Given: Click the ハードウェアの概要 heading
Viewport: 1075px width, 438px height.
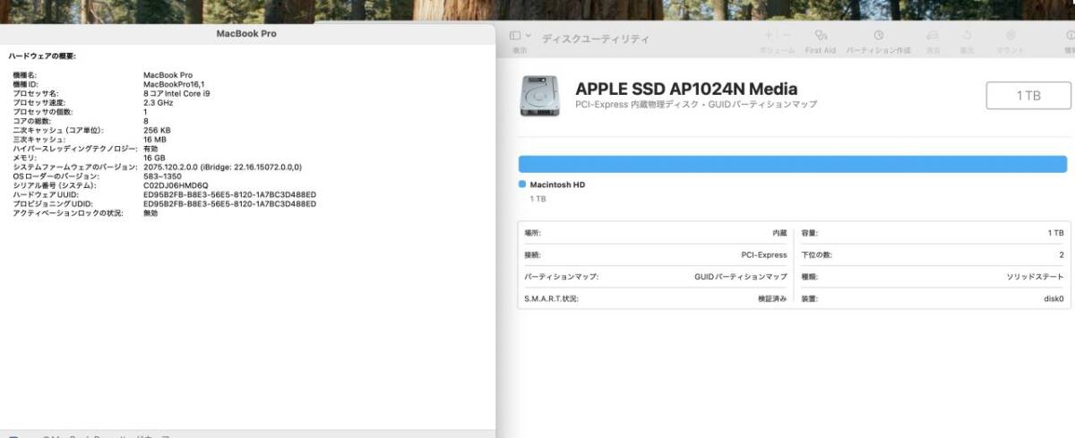Looking at the screenshot, I should coord(42,56).
